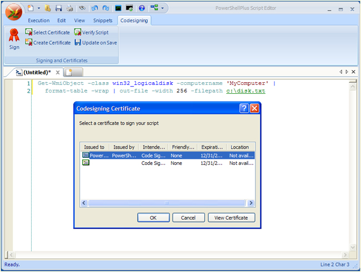Click the line number 1 in gutter
Viewport: 361px width, 272px height.
click(x=28, y=83)
